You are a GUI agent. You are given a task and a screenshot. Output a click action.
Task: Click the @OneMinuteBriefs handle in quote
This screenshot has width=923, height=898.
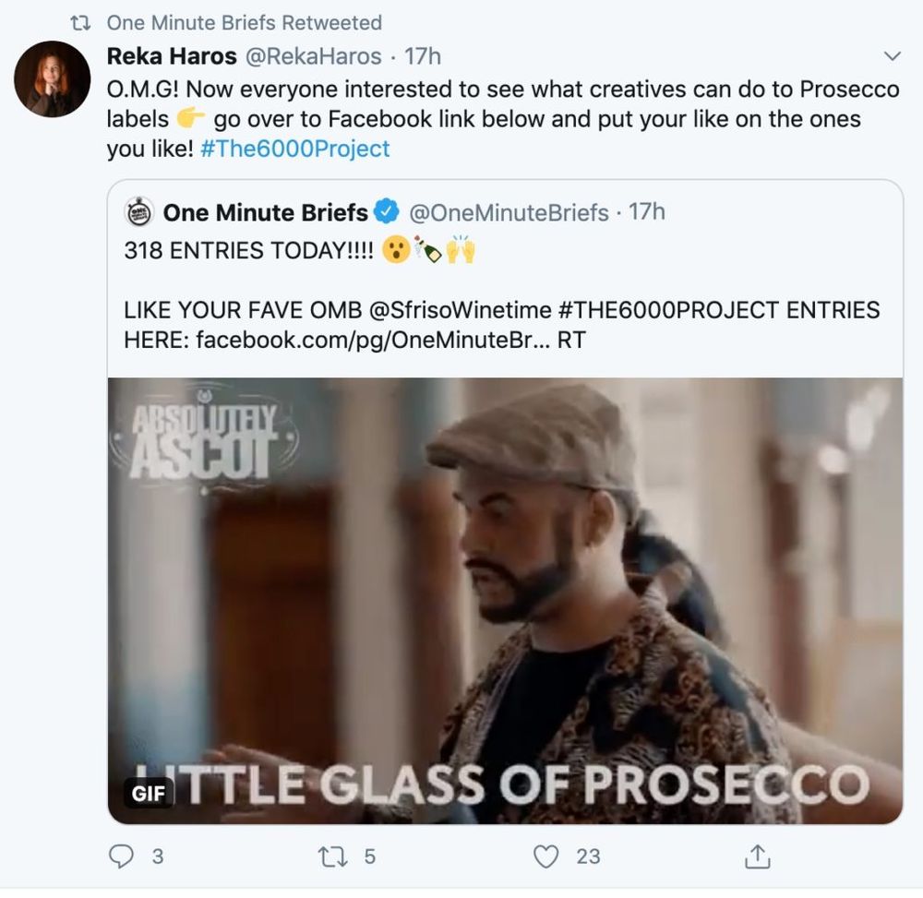[x=508, y=212]
